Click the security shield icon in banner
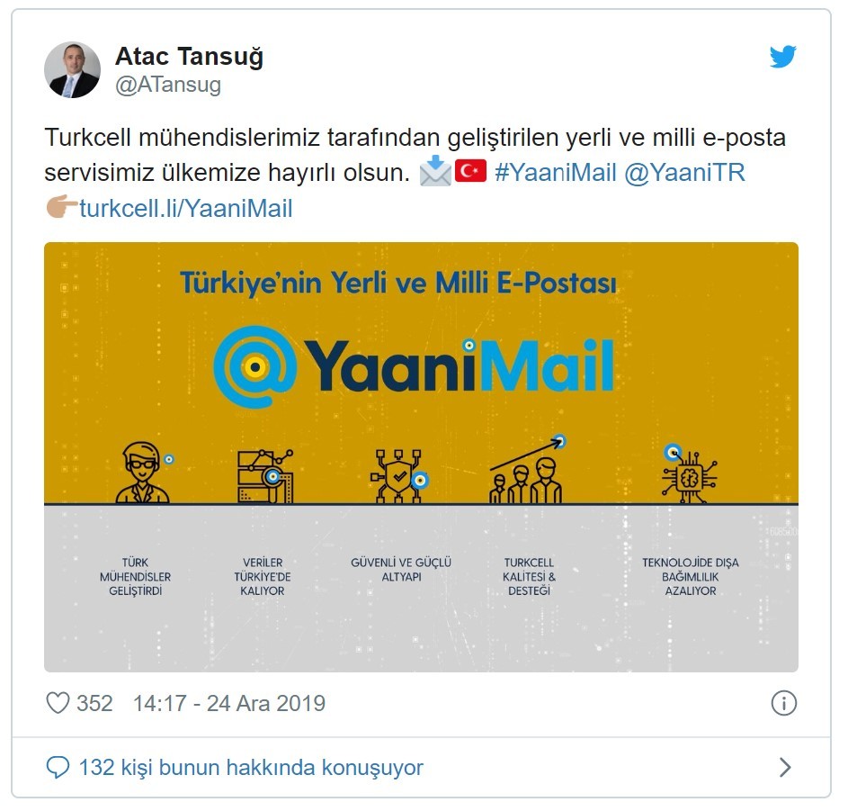848x811 pixels. [399, 476]
